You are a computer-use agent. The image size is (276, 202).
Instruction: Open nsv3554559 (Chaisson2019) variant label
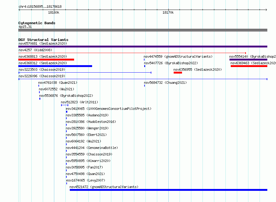(89, 154)
